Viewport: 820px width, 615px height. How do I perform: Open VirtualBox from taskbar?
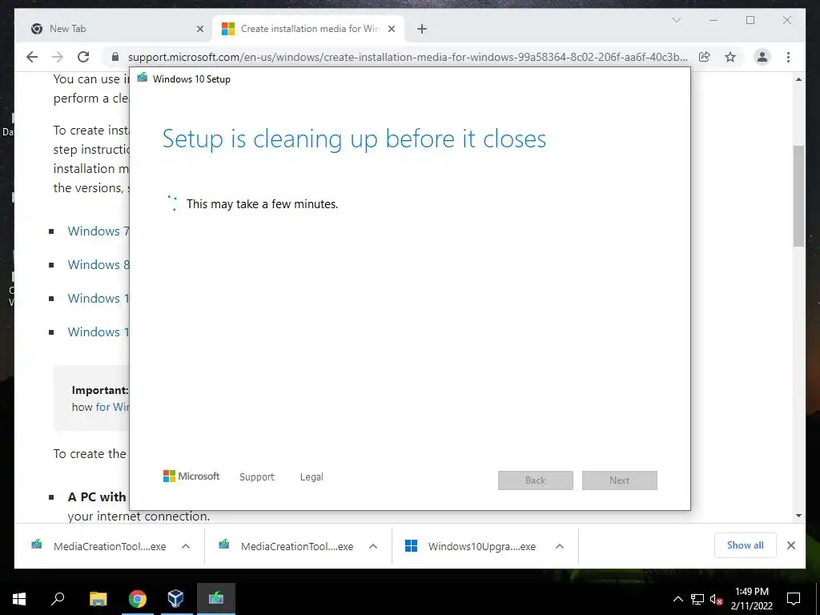[175, 599]
